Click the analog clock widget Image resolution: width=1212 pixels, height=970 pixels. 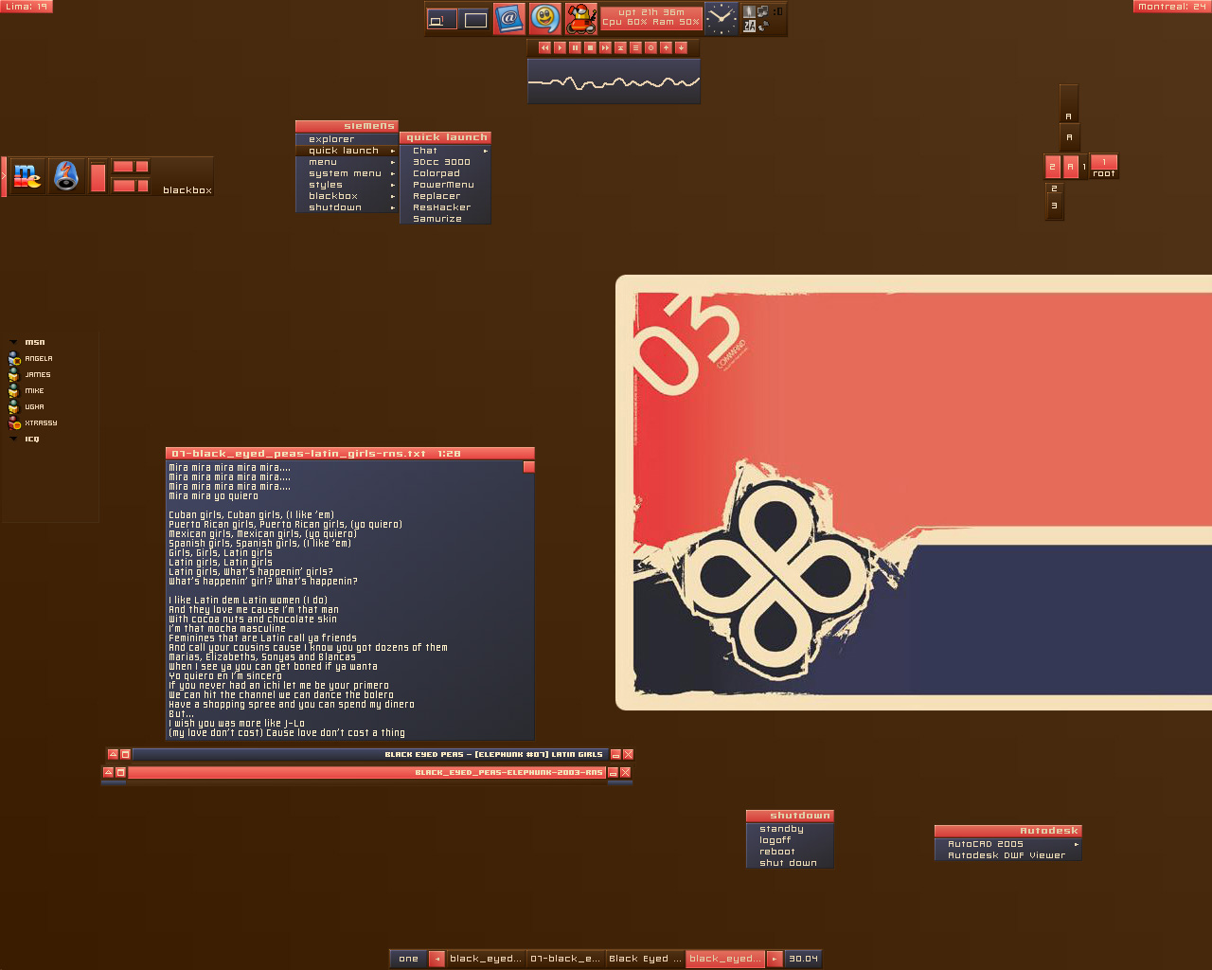click(x=721, y=19)
